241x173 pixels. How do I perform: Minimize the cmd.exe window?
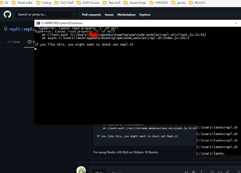236,23
